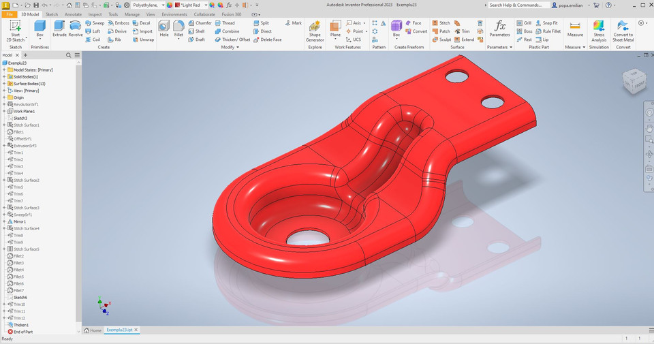Expand the Origin folder
The image size is (654, 344).
[4, 97]
